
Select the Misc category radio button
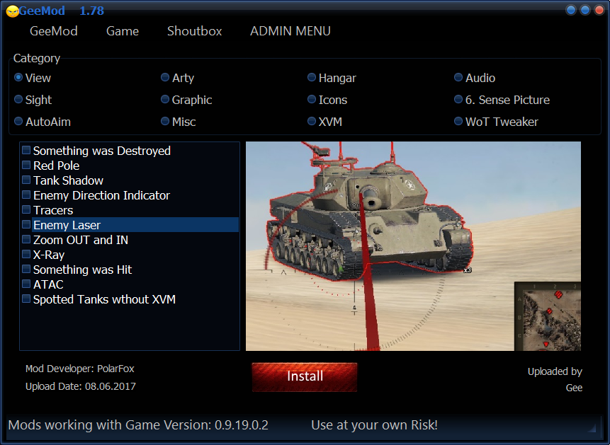pyautogui.click(x=165, y=121)
